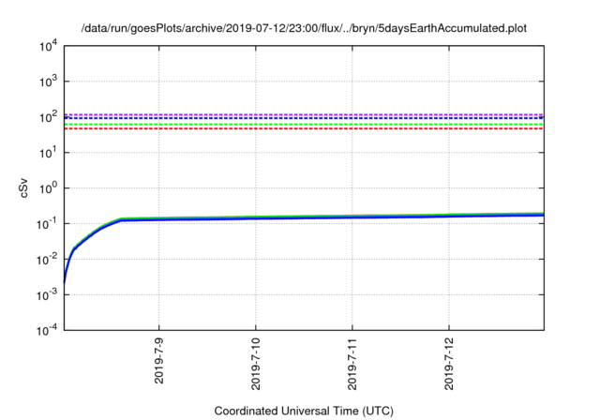Click the 2019-7-11 date tick label
This screenshot has height=420, width=600.
(x=352, y=364)
